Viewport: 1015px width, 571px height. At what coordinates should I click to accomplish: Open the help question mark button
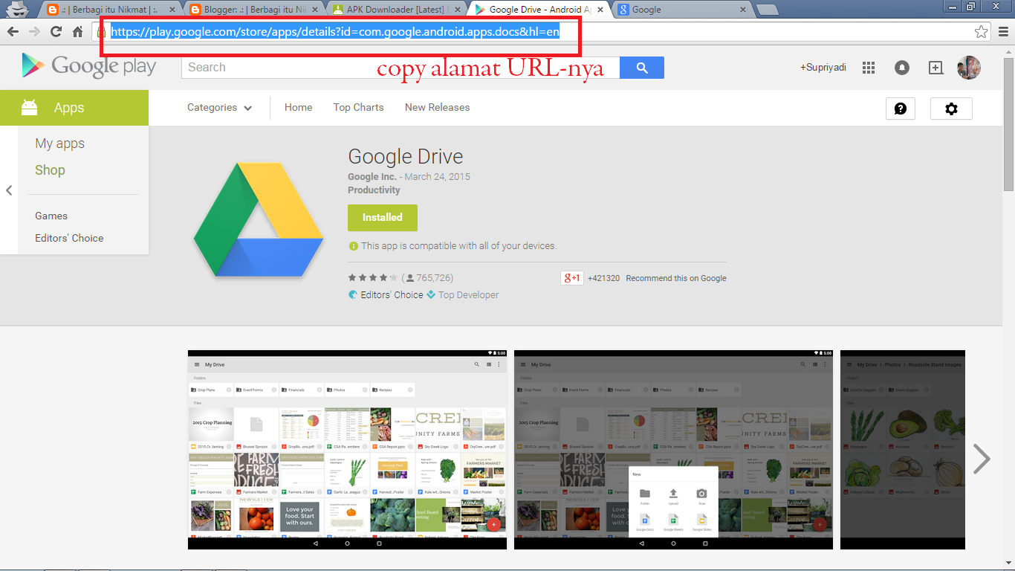(901, 109)
